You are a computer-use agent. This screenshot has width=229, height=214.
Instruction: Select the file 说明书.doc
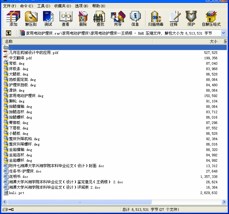18,177
